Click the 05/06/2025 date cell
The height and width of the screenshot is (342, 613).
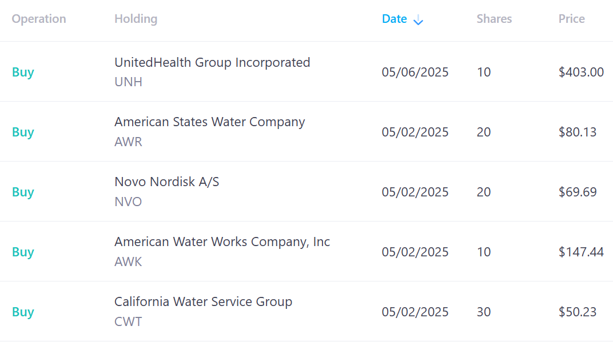[x=415, y=73]
